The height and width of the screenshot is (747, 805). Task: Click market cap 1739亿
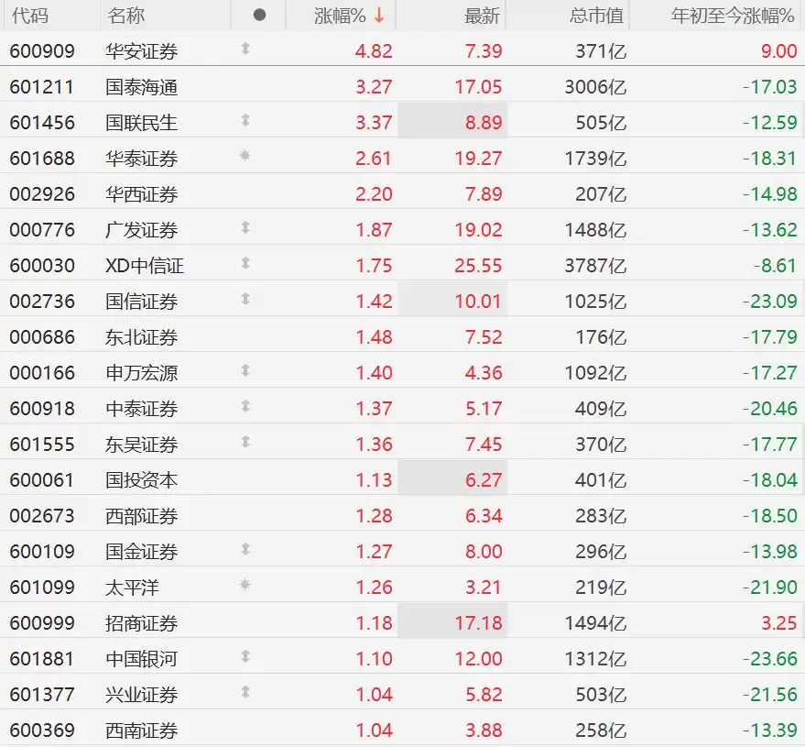[595, 159]
